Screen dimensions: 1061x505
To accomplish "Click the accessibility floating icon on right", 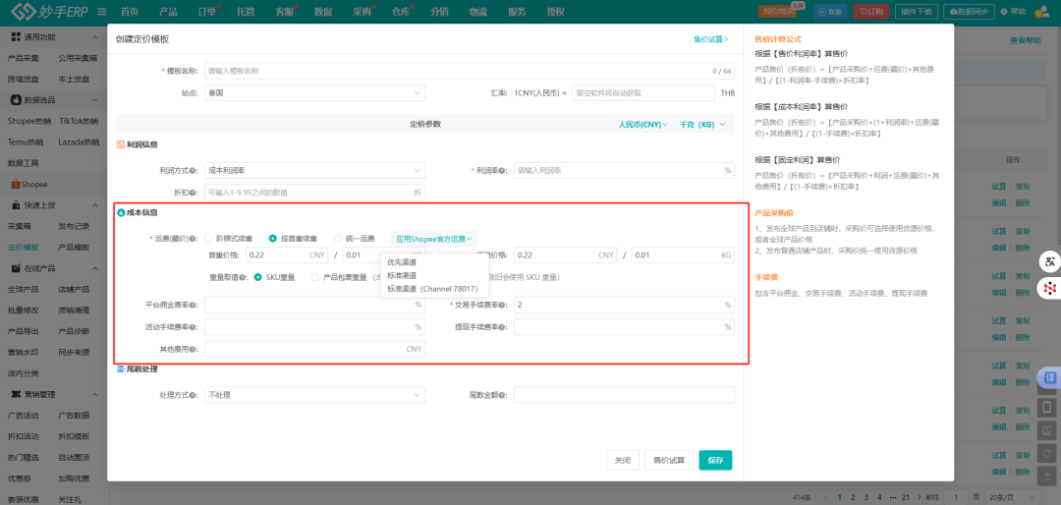I will point(1048,262).
